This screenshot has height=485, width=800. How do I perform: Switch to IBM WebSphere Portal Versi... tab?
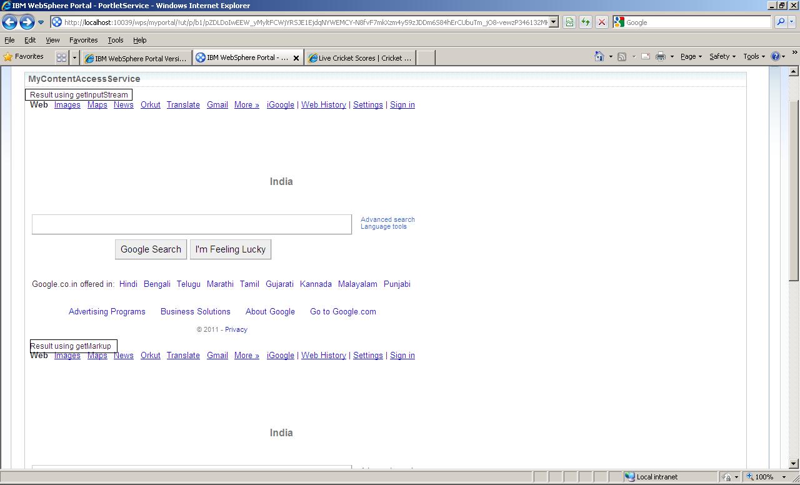136,58
